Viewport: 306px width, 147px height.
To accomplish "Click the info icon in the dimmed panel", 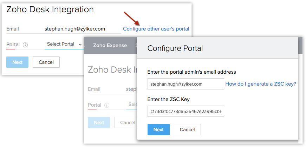I will [107, 105].
